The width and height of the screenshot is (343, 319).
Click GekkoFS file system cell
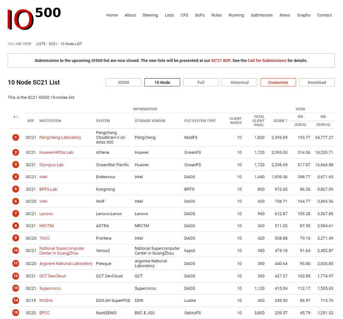coord(193,313)
